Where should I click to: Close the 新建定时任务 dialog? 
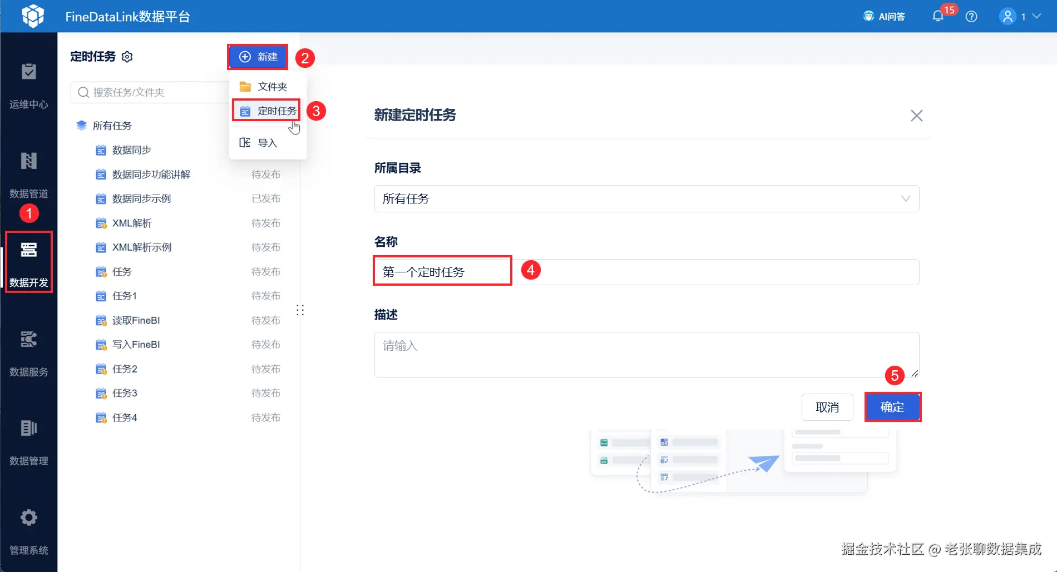click(916, 116)
